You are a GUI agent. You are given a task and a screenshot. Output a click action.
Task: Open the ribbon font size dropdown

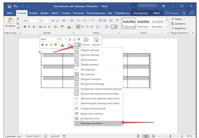point(49,21)
